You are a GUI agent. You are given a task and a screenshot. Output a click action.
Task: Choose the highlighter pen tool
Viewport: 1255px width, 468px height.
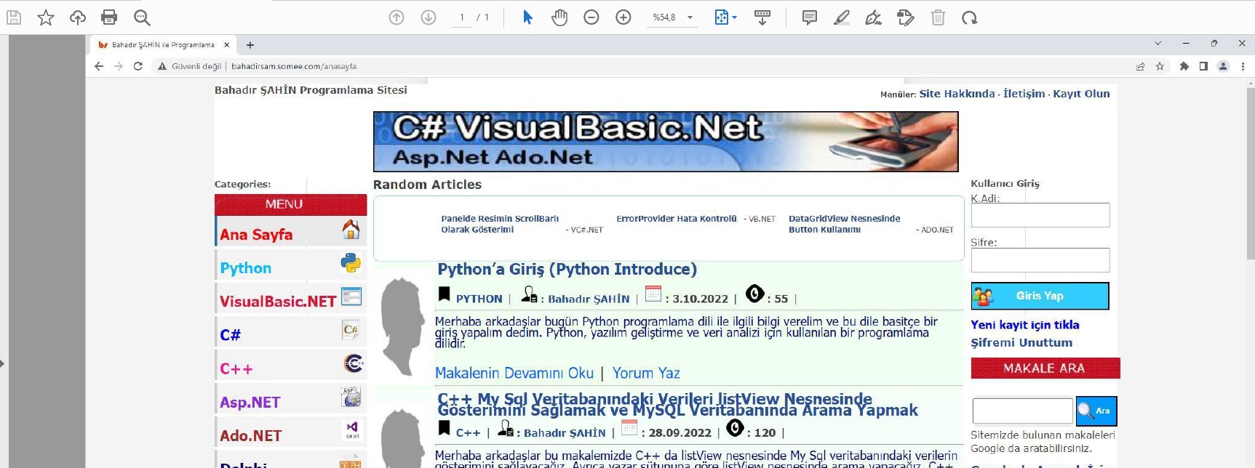click(x=841, y=17)
